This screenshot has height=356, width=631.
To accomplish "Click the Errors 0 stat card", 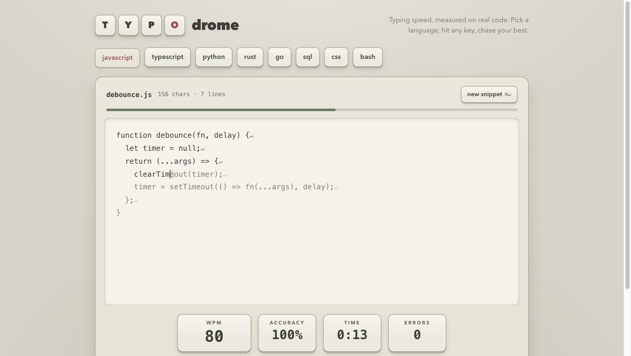I will [x=417, y=333].
